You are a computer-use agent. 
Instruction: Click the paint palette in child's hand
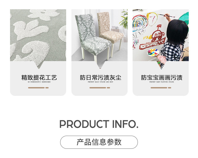pos(153,53)
